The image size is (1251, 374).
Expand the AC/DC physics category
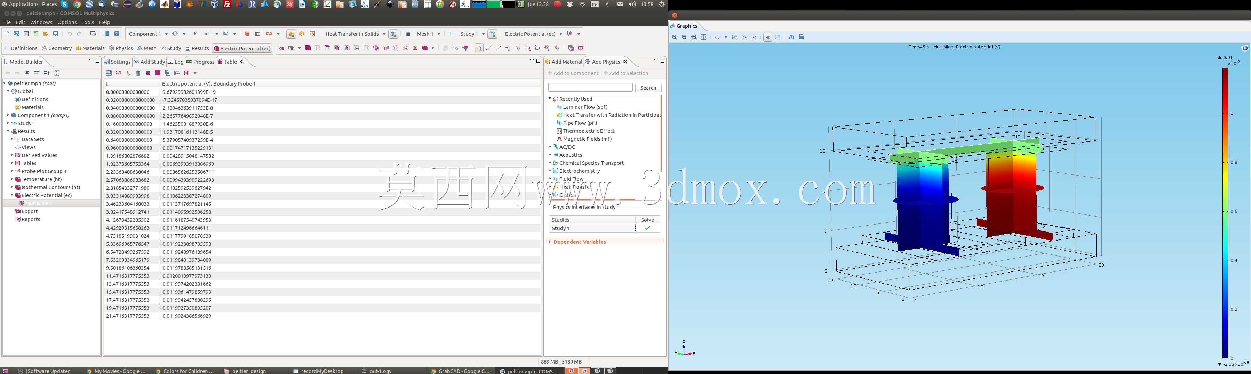[550, 147]
